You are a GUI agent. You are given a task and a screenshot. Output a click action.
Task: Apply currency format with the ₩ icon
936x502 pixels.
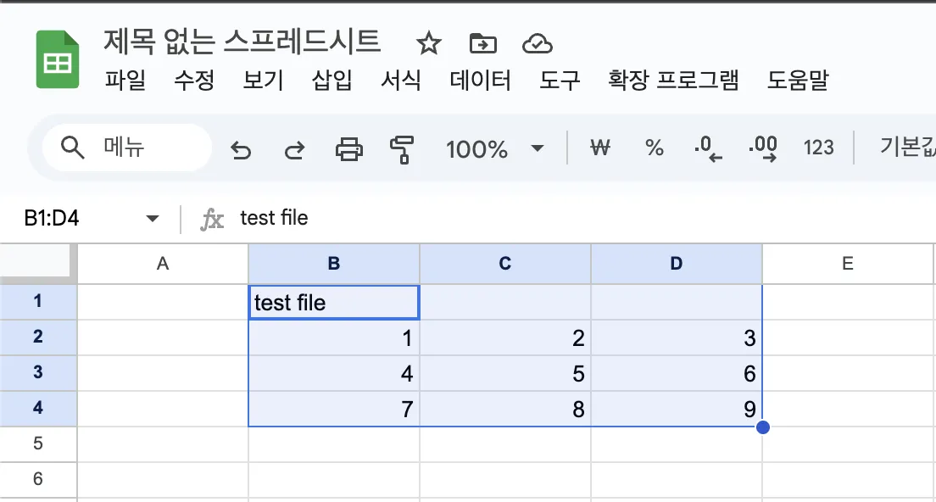[x=600, y=147]
